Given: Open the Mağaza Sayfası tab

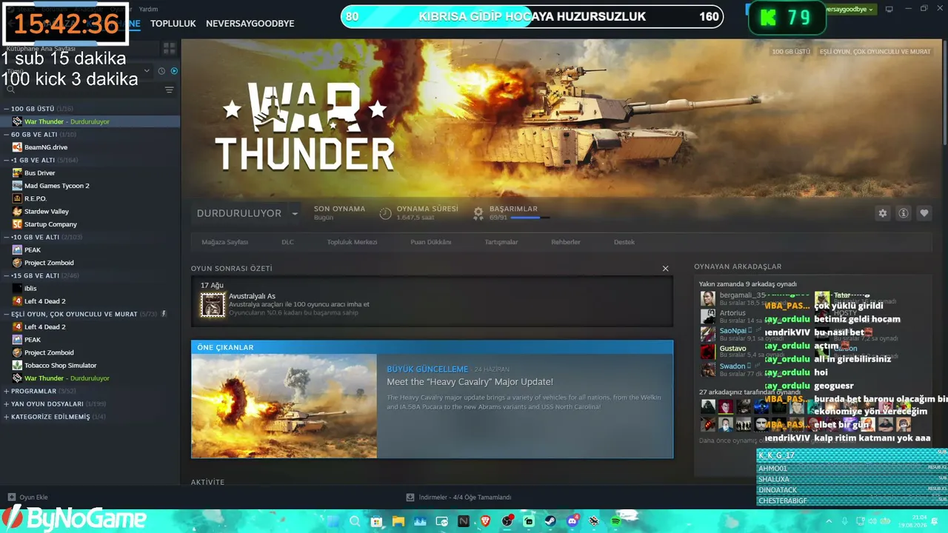Looking at the screenshot, I should click(x=225, y=242).
